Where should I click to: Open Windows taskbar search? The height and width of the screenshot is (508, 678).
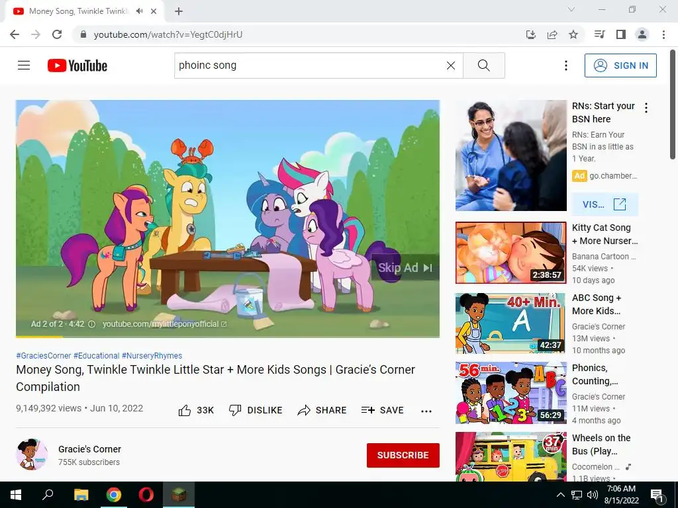click(48, 495)
